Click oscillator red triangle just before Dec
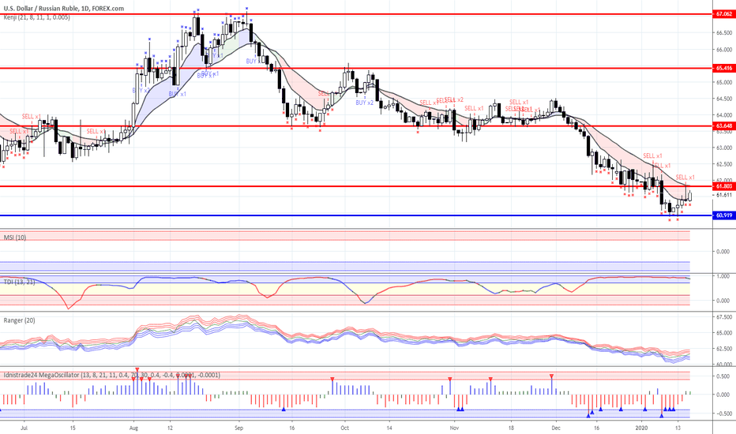The width and height of the screenshot is (736, 434). (x=551, y=378)
